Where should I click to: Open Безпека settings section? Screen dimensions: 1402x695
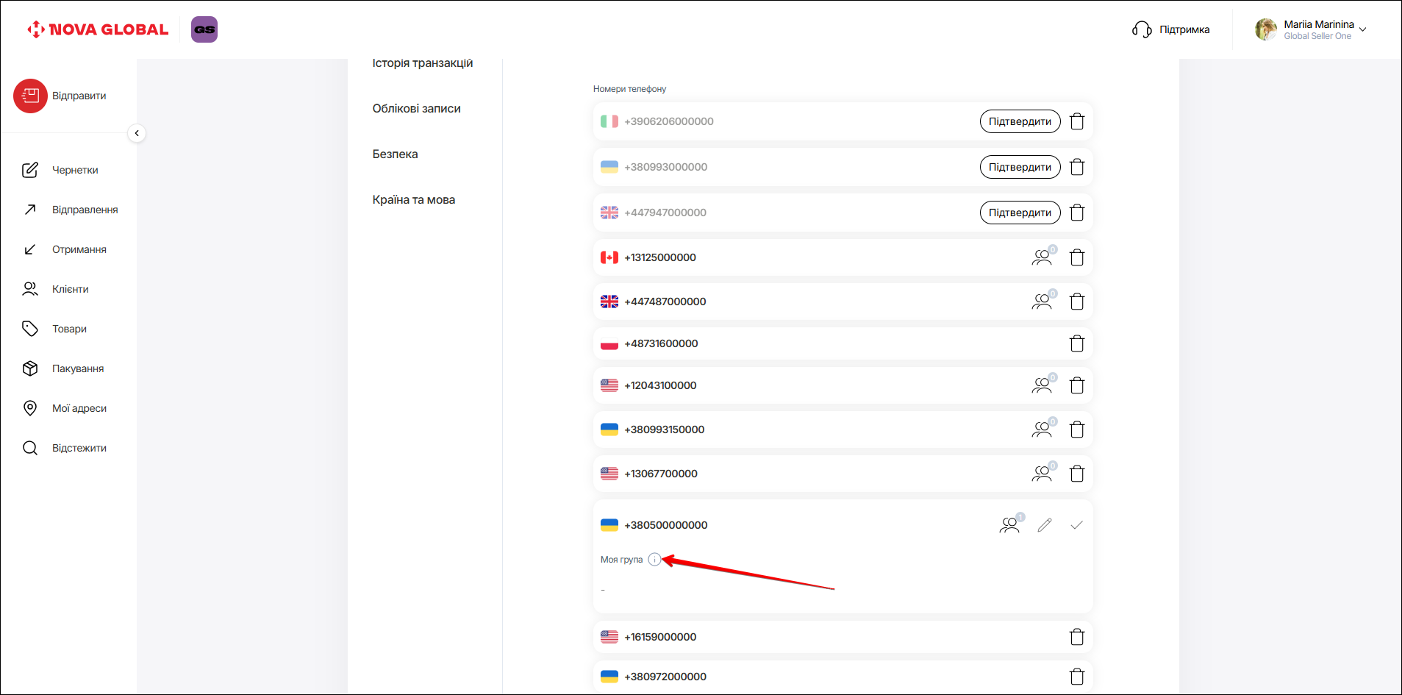[x=395, y=154]
